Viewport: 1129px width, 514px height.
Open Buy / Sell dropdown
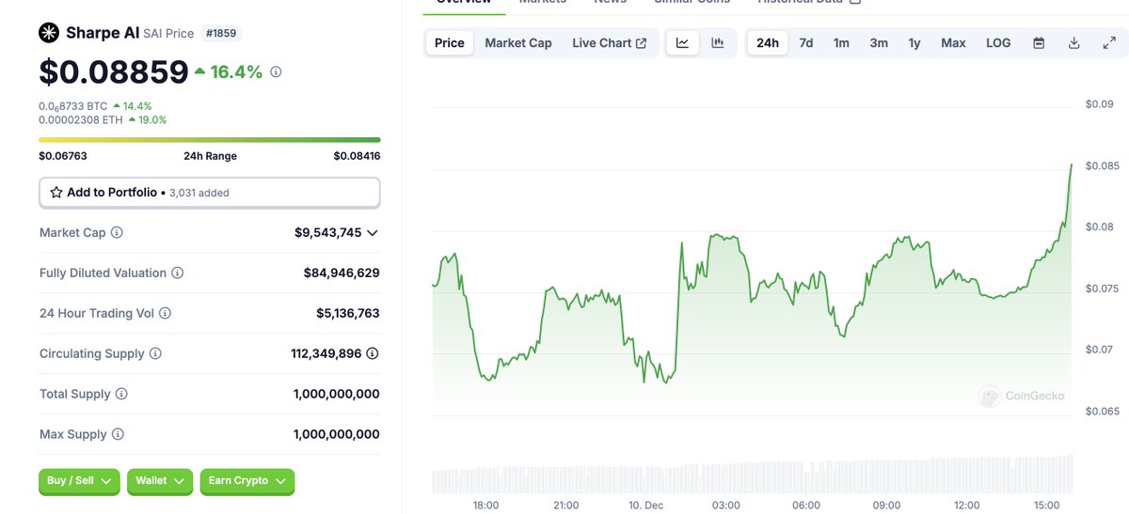(x=79, y=481)
